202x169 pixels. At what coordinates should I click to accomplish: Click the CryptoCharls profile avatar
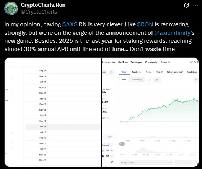11,8
